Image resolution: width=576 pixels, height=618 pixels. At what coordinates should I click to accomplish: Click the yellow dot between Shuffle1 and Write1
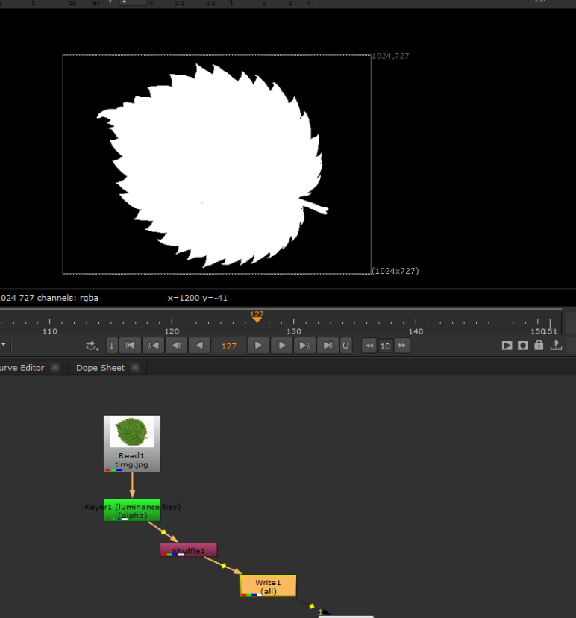click(x=224, y=566)
